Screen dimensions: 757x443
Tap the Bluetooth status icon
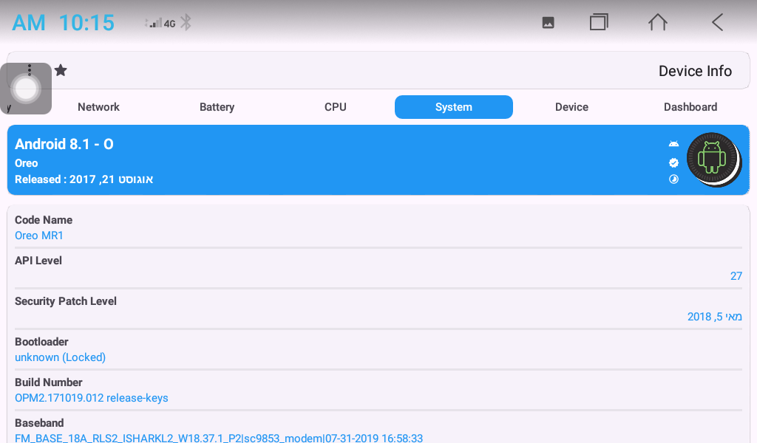point(186,23)
